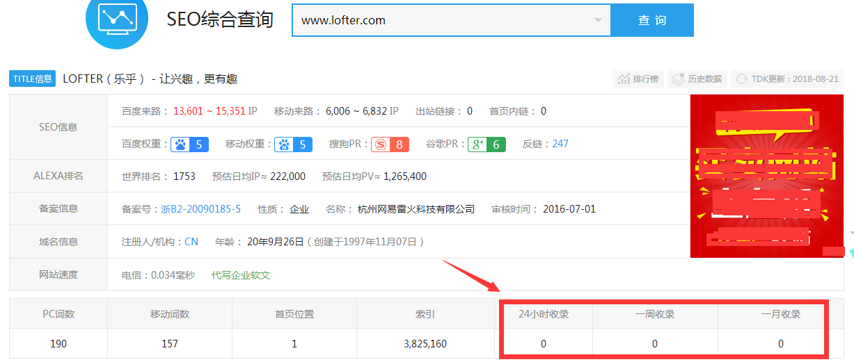Click the 百度来路 13,601 ~ 15,351 value

(x=209, y=111)
